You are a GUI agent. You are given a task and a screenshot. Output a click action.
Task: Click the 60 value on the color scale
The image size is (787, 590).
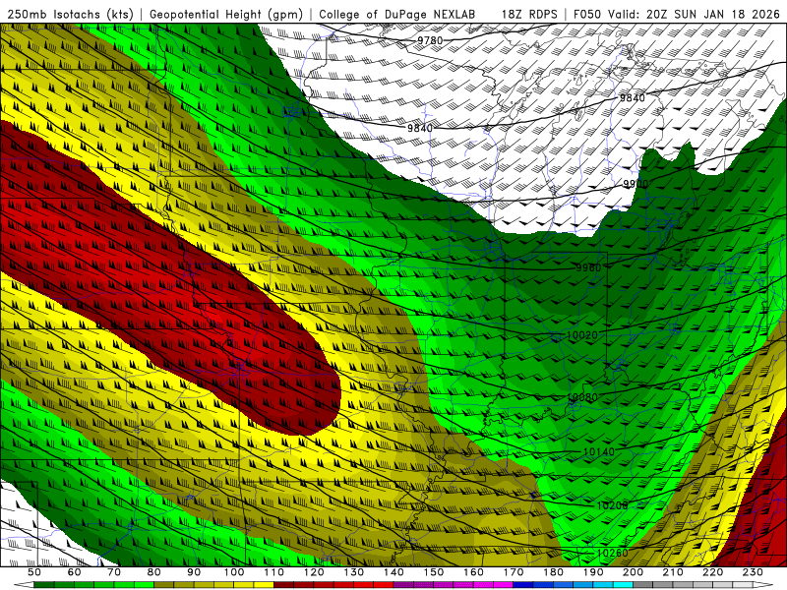(x=75, y=572)
